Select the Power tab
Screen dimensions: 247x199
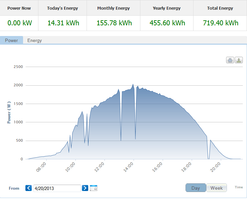(11, 40)
